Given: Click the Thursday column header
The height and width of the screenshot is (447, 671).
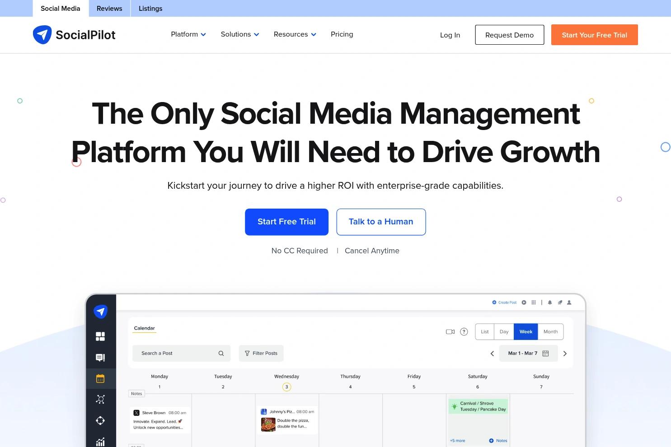Looking at the screenshot, I should [350, 377].
